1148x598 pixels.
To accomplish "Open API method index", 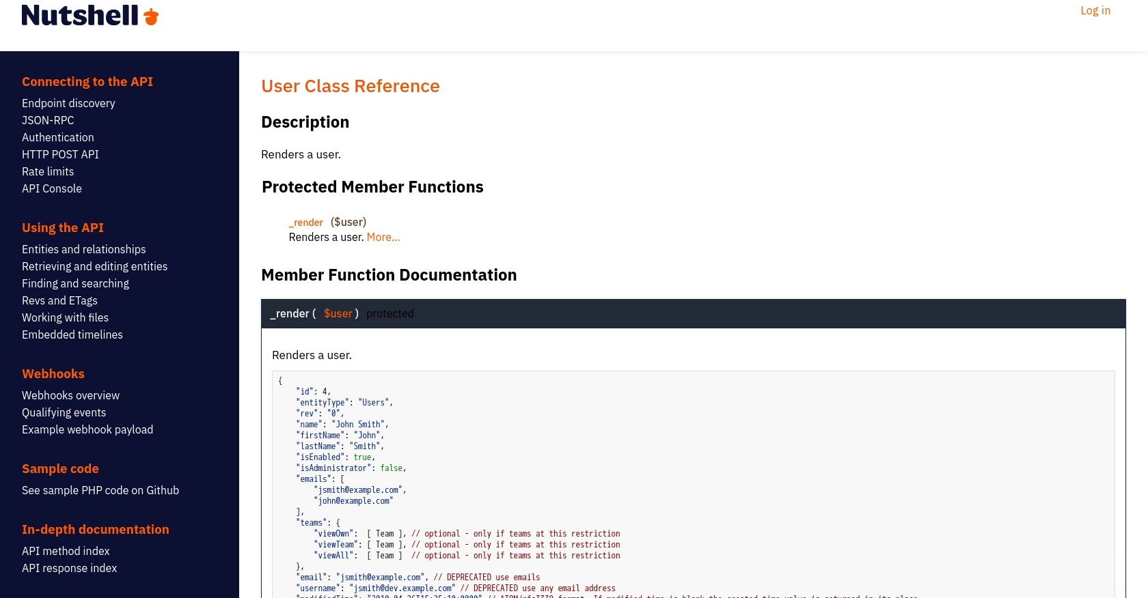I will pos(66,551).
